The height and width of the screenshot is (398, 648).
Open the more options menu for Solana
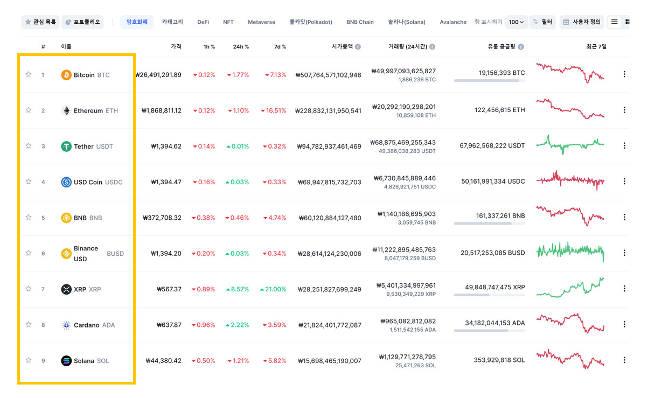624,360
